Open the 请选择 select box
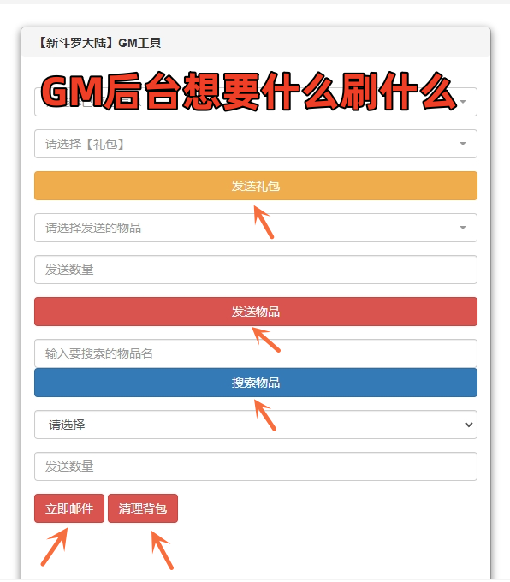The width and height of the screenshot is (510, 582). (255, 425)
